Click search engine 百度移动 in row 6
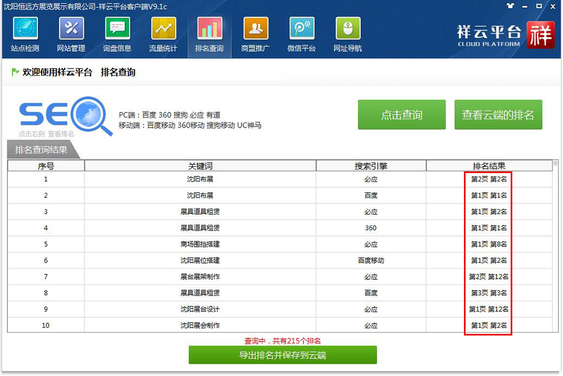 coord(371,261)
